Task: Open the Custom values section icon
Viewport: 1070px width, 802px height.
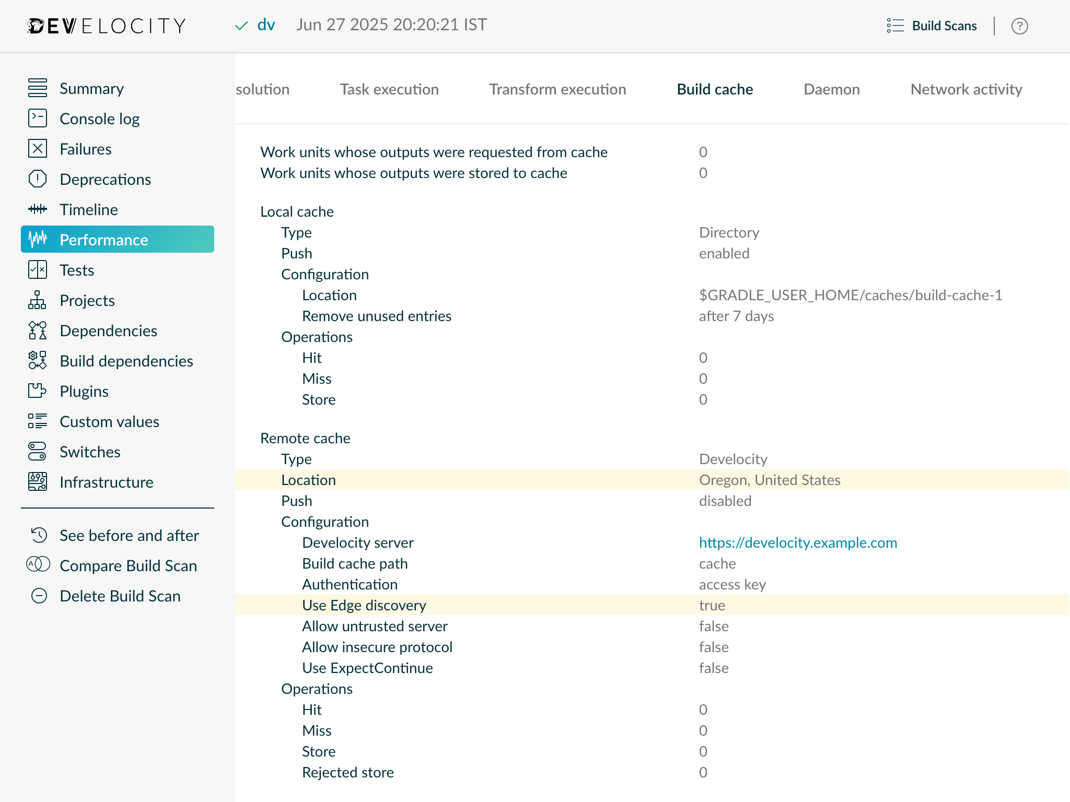Action: point(37,421)
